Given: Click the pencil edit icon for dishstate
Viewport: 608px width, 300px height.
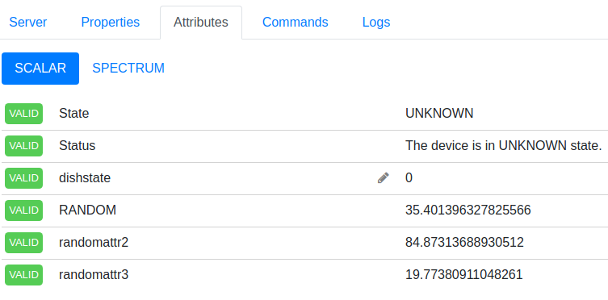Looking at the screenshot, I should [x=383, y=177].
